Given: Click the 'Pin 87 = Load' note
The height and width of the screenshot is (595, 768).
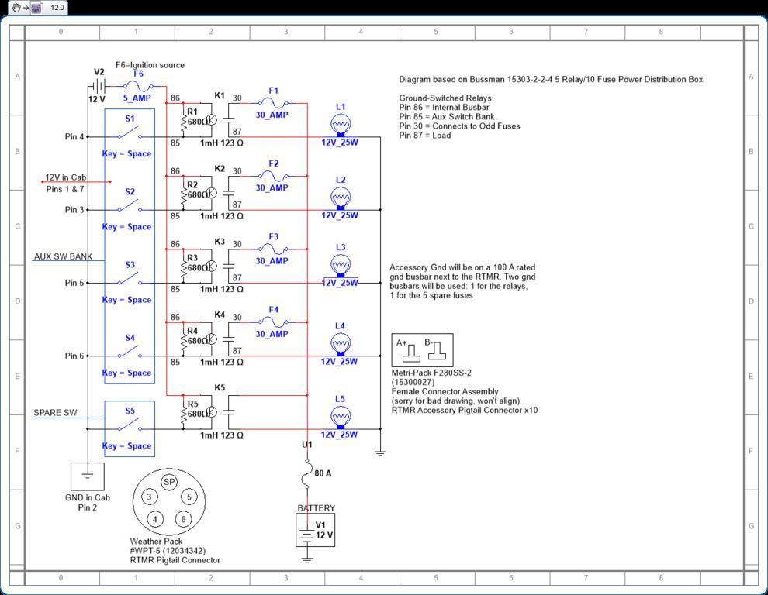Looking at the screenshot, I should click(424, 135).
